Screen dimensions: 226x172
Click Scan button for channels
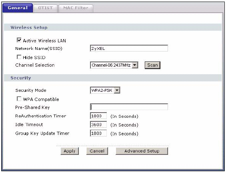[152, 65]
